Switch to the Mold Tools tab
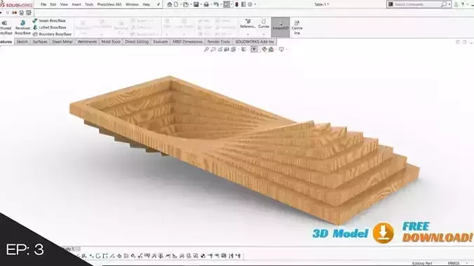This screenshot has width=474, height=266. pyautogui.click(x=111, y=42)
